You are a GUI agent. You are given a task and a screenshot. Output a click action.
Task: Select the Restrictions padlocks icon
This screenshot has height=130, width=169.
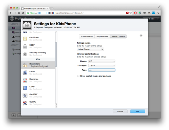coord(25,65)
